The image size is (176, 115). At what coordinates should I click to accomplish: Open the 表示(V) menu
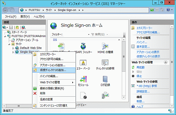click(25, 17)
